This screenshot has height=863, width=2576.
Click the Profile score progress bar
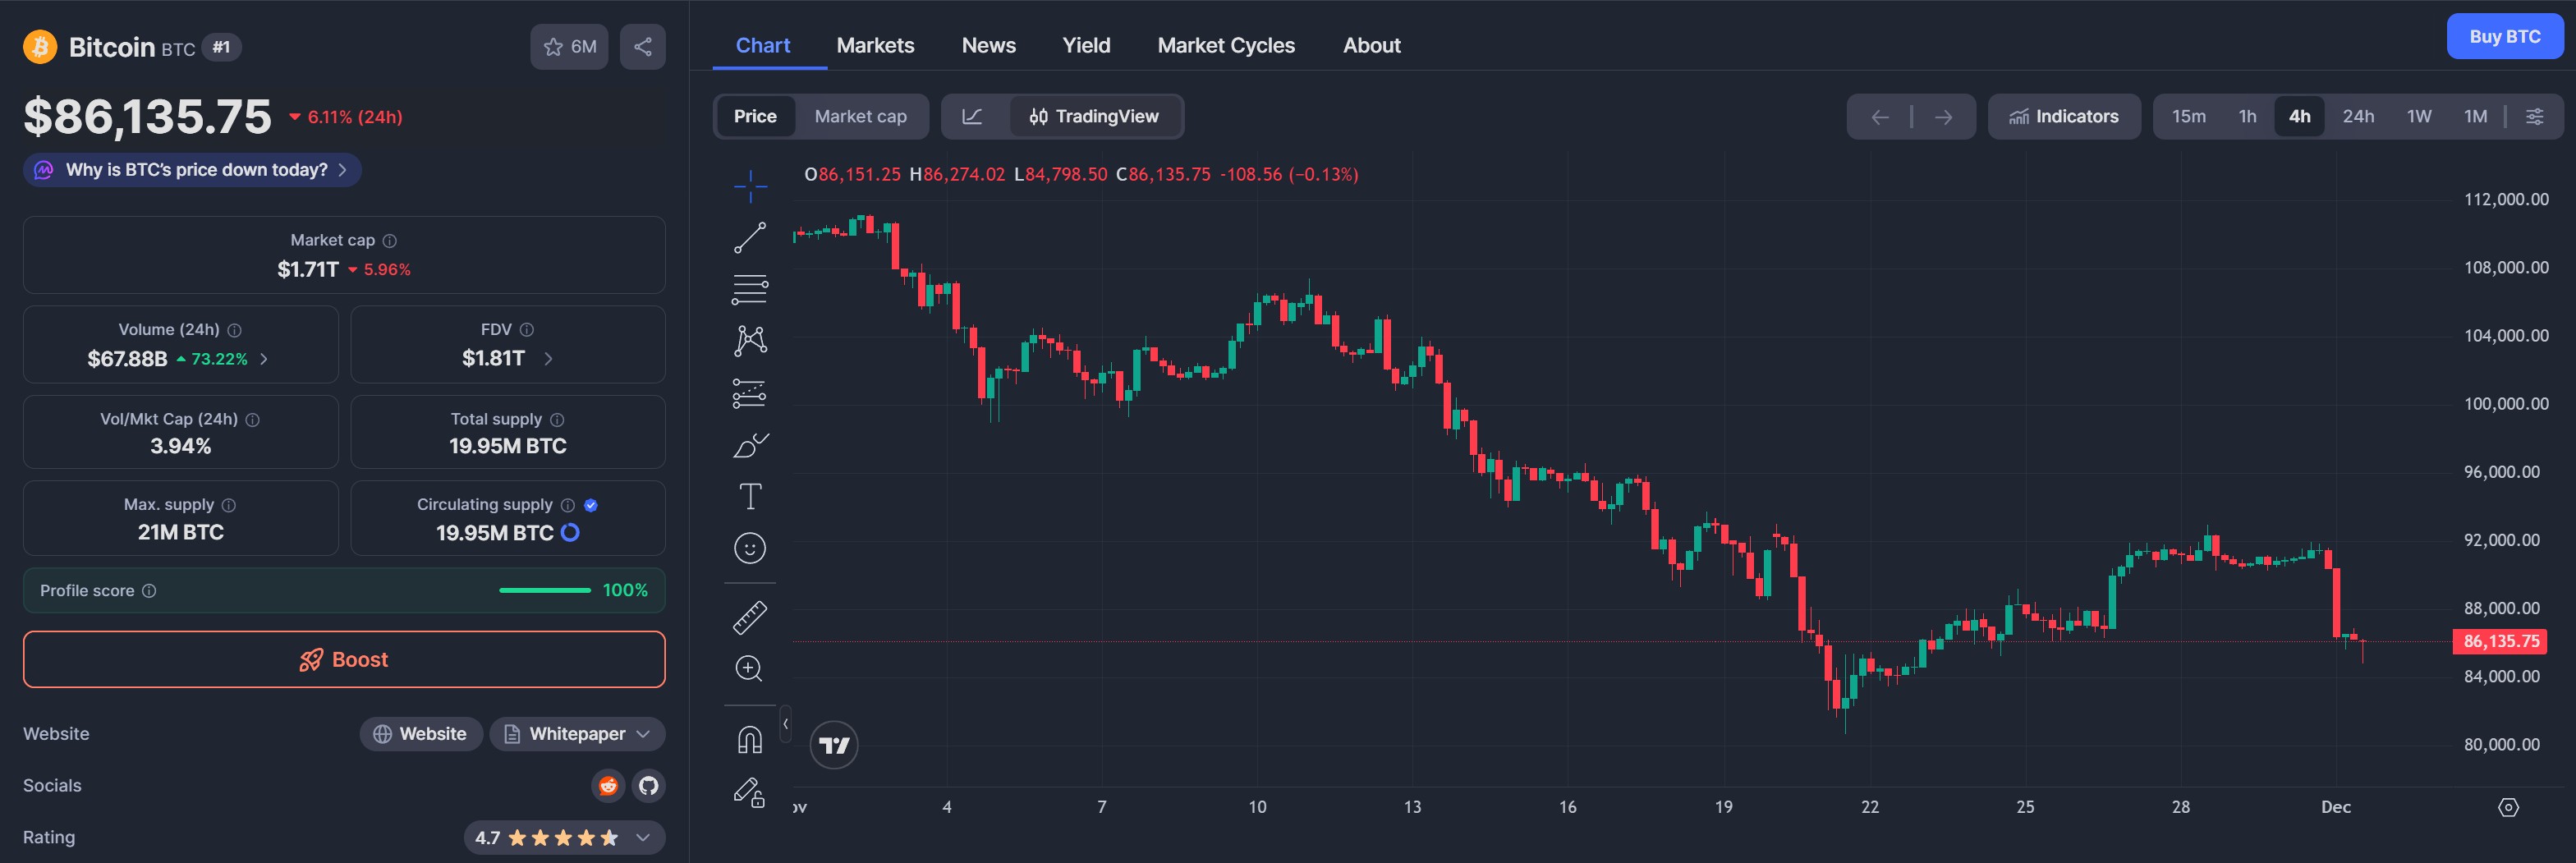click(544, 591)
